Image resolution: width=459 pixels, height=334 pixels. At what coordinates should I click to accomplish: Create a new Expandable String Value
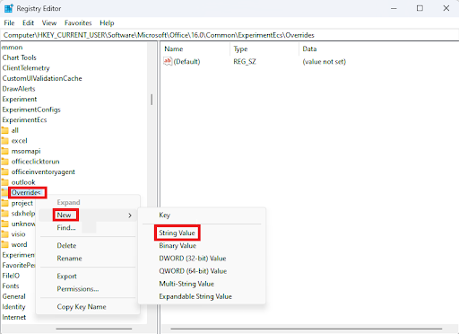195,296
